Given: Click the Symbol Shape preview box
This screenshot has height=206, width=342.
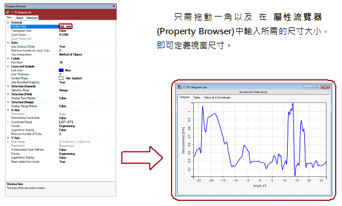Looking at the screenshot, I should (x=61, y=78).
